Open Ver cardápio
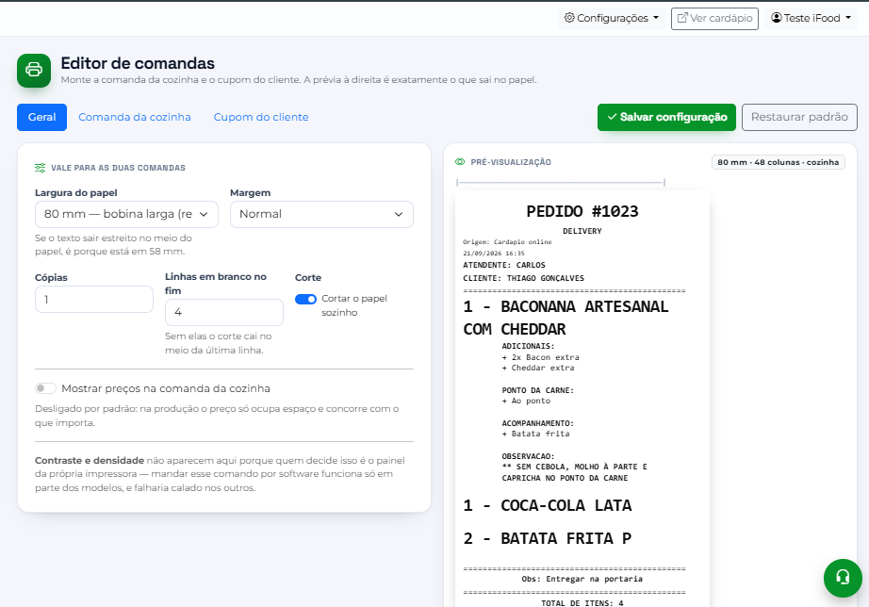Image resolution: width=869 pixels, height=607 pixels. click(715, 18)
